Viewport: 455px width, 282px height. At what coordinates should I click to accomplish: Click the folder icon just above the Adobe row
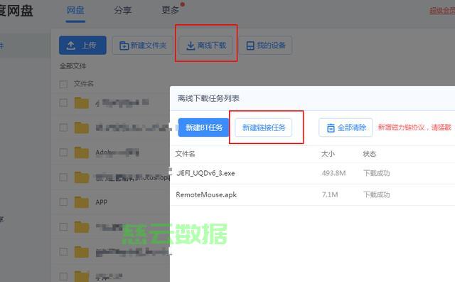tap(82, 127)
